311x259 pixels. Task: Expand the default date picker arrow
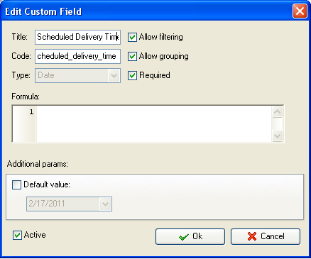pos(105,204)
